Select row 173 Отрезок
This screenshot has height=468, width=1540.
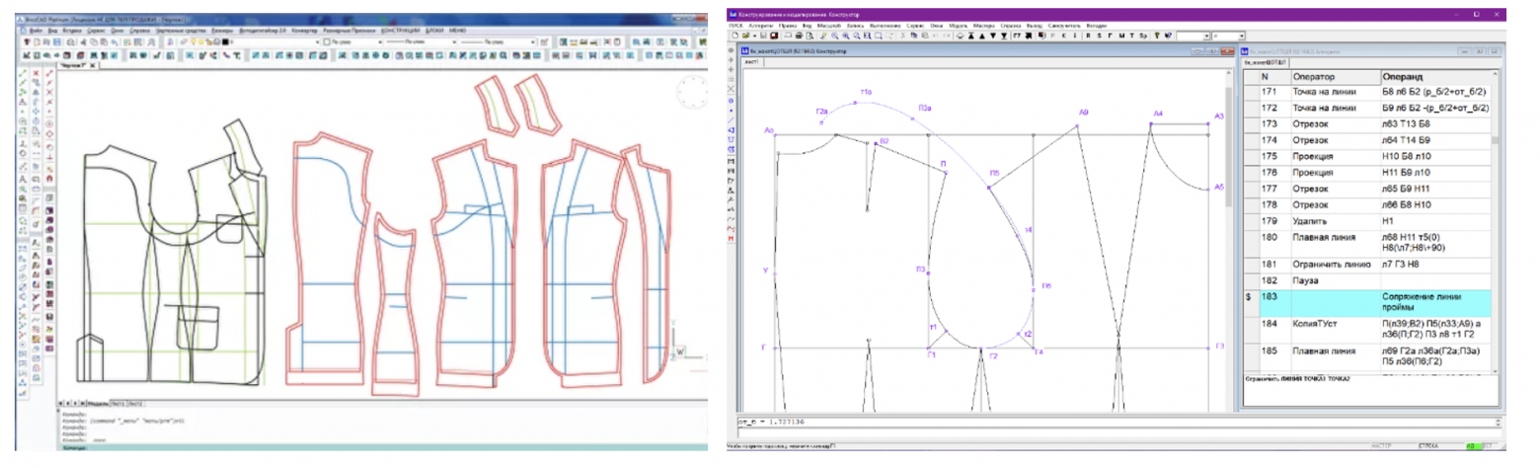tap(1367, 123)
